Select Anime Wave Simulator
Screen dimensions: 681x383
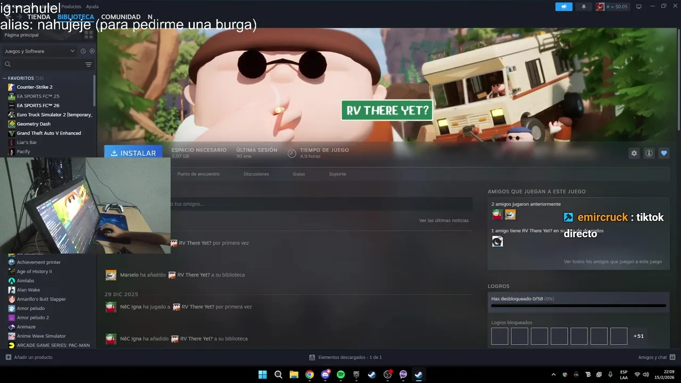coord(41,336)
